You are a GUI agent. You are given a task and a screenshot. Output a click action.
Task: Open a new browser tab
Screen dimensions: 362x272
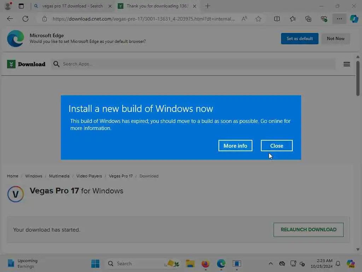pyautogui.click(x=208, y=6)
